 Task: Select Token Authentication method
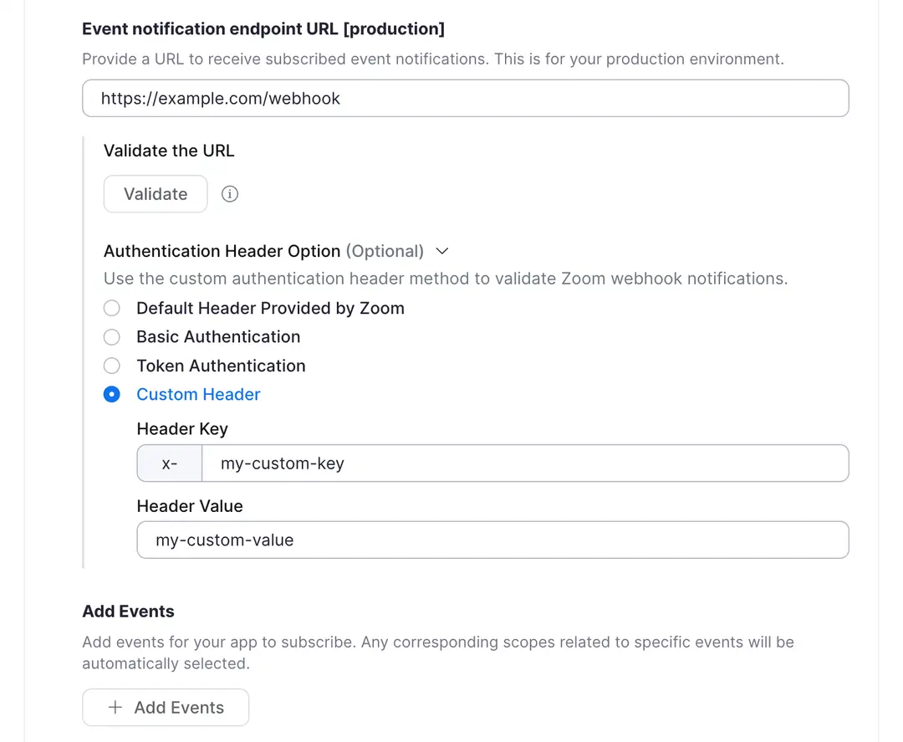(x=112, y=366)
